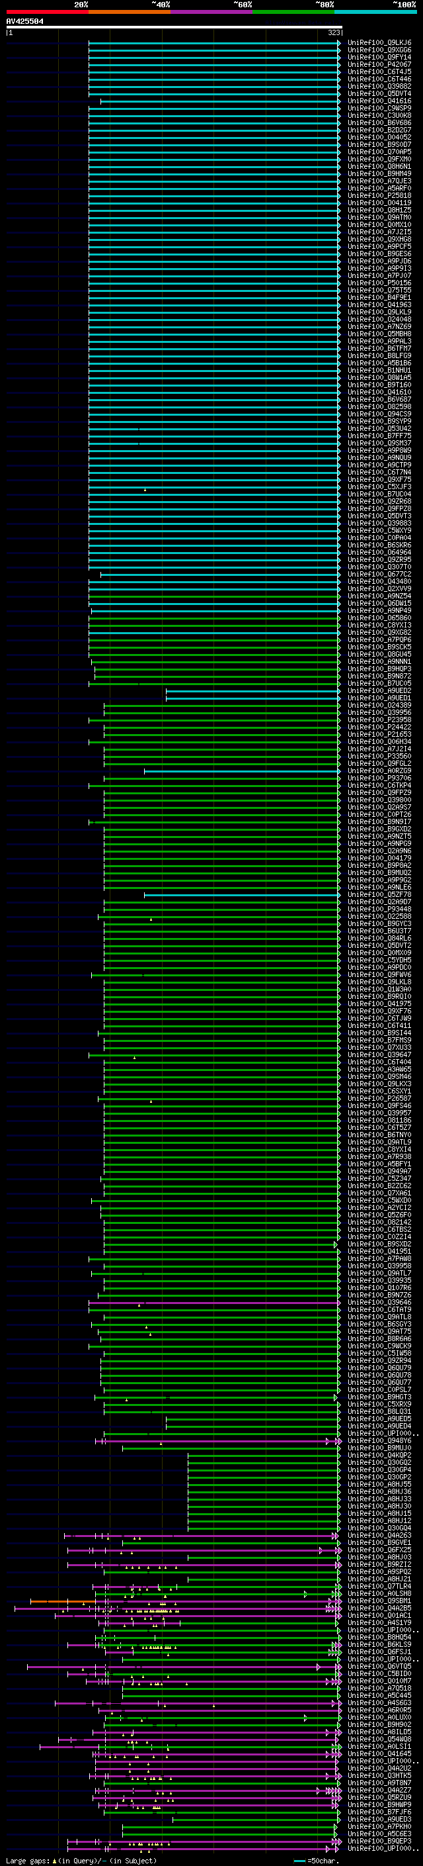Select hit label UniRef100_A9PCF5
The image size is (423, 1866).
click(x=379, y=246)
